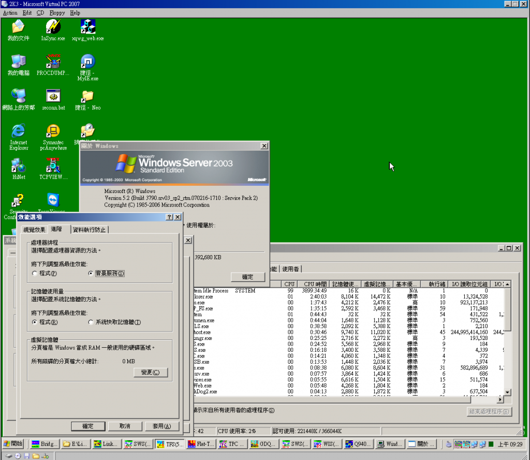Launch PROCDUMP desktop shortcut
The width and height of the screenshot is (530, 460).
click(53, 65)
